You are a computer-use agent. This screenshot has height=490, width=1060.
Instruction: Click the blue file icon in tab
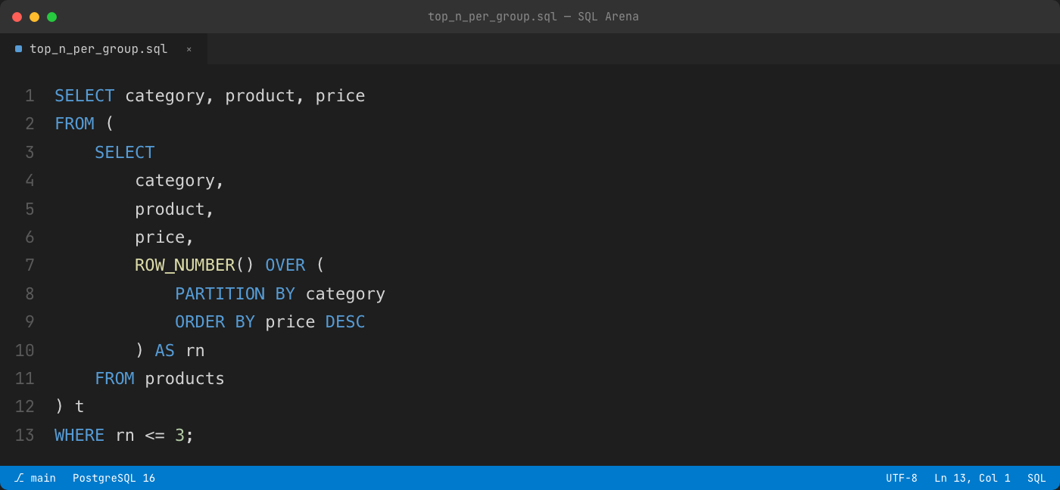click(x=18, y=48)
